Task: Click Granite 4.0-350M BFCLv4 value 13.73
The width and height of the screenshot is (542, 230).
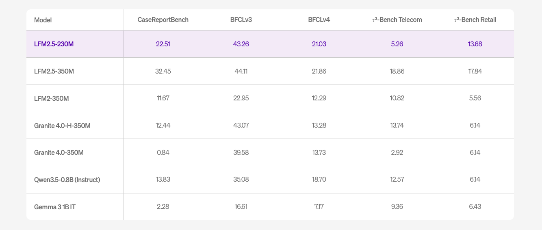Action: 319,152
